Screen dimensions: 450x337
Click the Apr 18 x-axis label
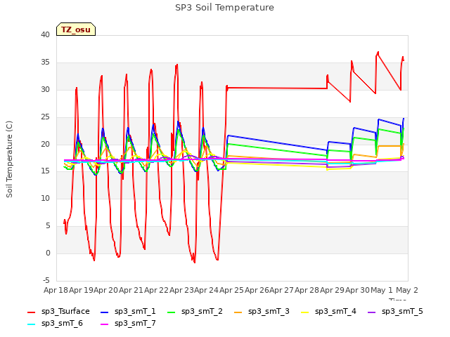click(x=56, y=290)
